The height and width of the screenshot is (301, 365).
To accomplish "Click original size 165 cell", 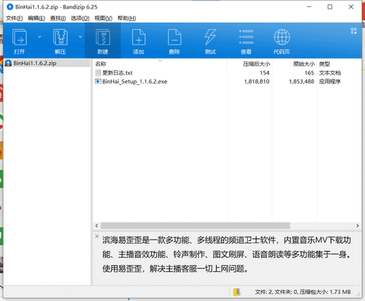I will pos(309,73).
